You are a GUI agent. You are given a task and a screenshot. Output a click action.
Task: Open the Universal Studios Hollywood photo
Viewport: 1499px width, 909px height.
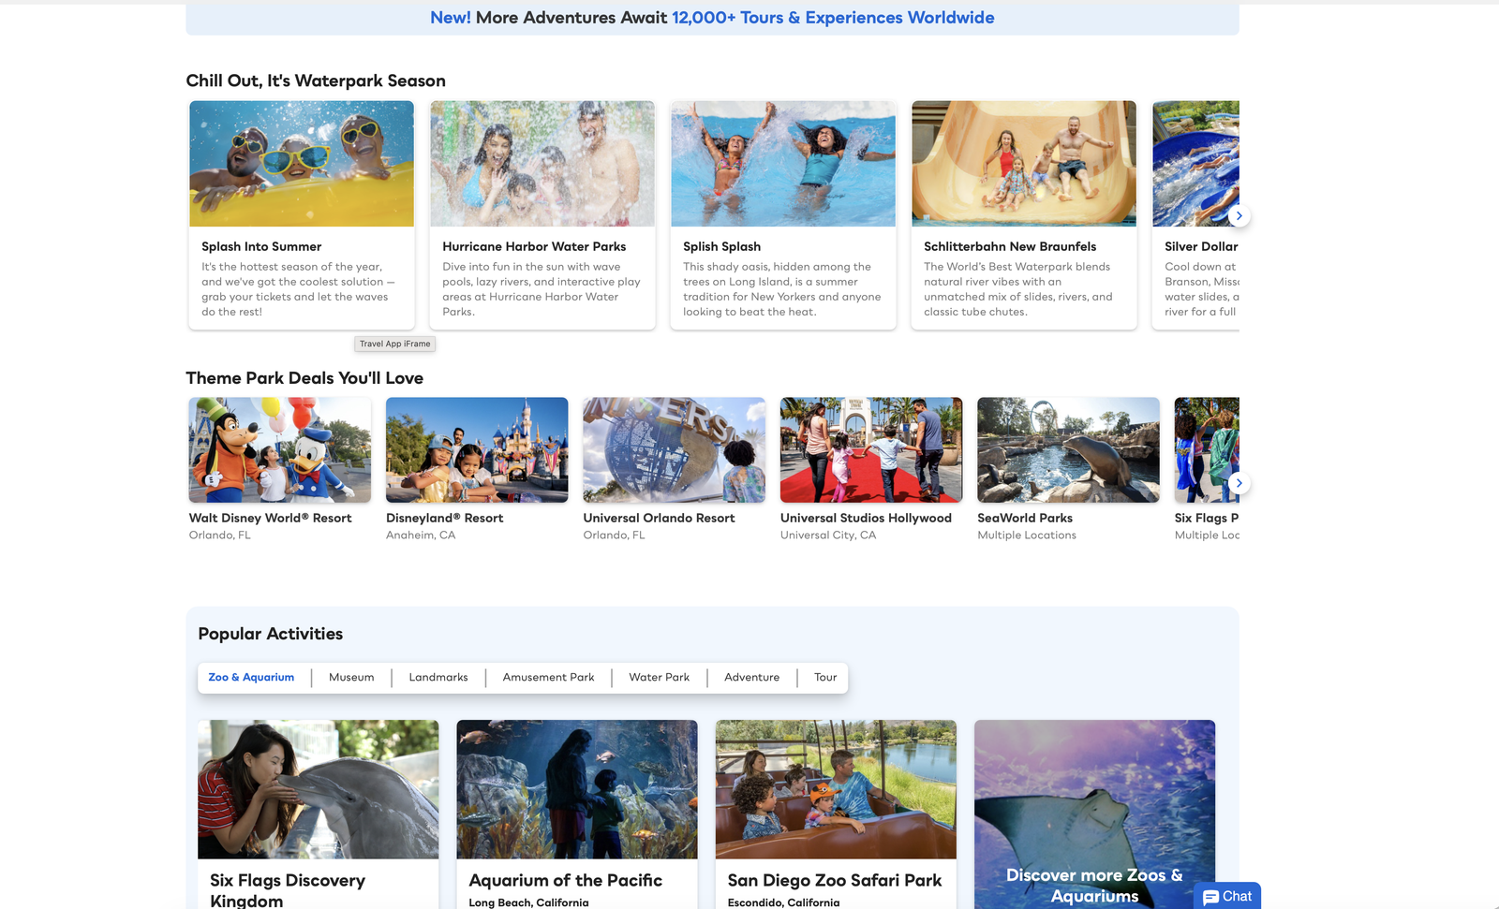click(871, 450)
